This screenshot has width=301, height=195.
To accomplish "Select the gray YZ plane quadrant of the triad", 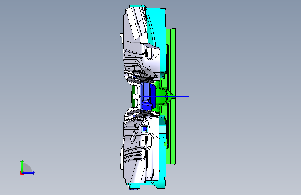I will point(27,168).
